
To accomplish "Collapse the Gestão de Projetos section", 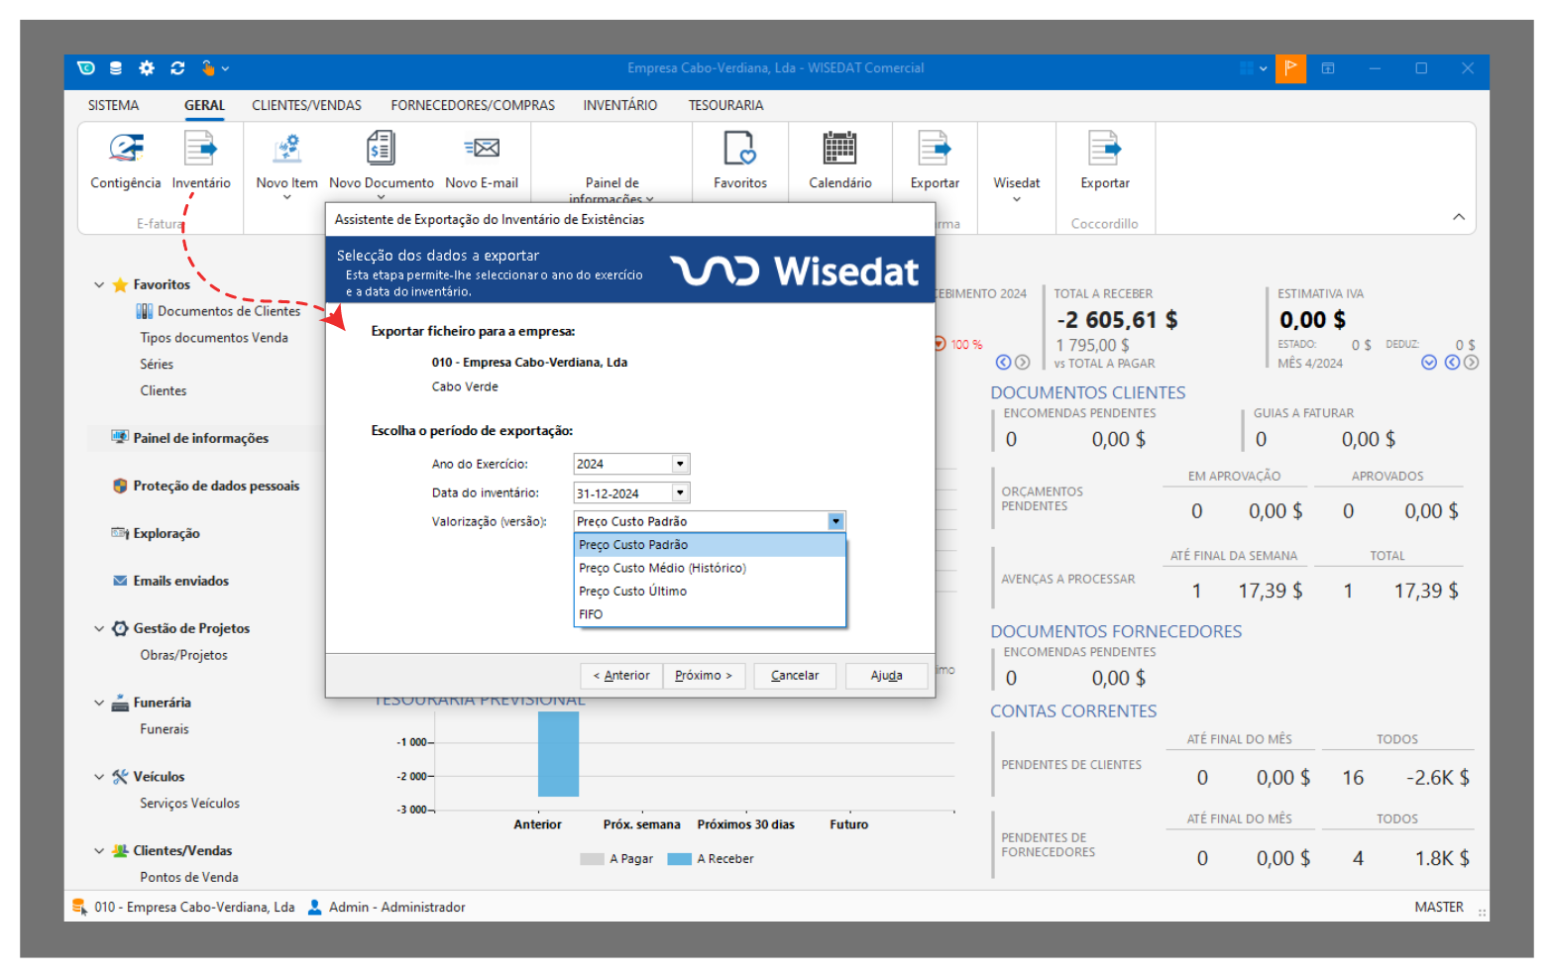I will click(x=99, y=629).
